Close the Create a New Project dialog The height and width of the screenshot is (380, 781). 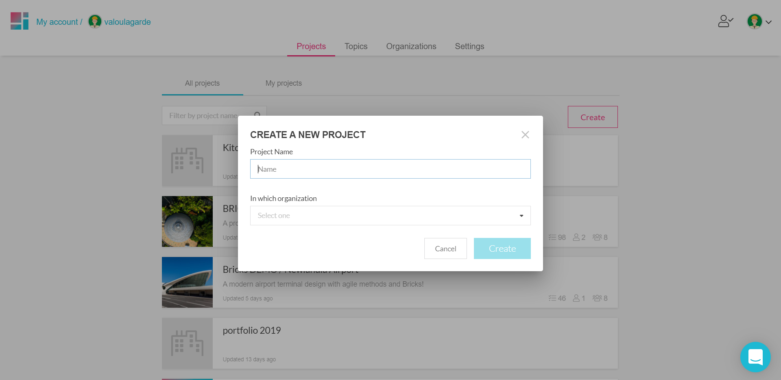coord(525,134)
